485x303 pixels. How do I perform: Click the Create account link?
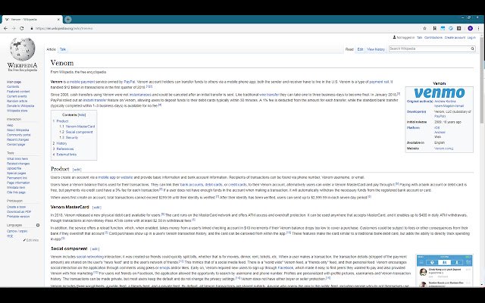coord(455,37)
